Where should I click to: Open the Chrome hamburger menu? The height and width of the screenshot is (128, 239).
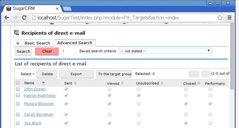229,18
